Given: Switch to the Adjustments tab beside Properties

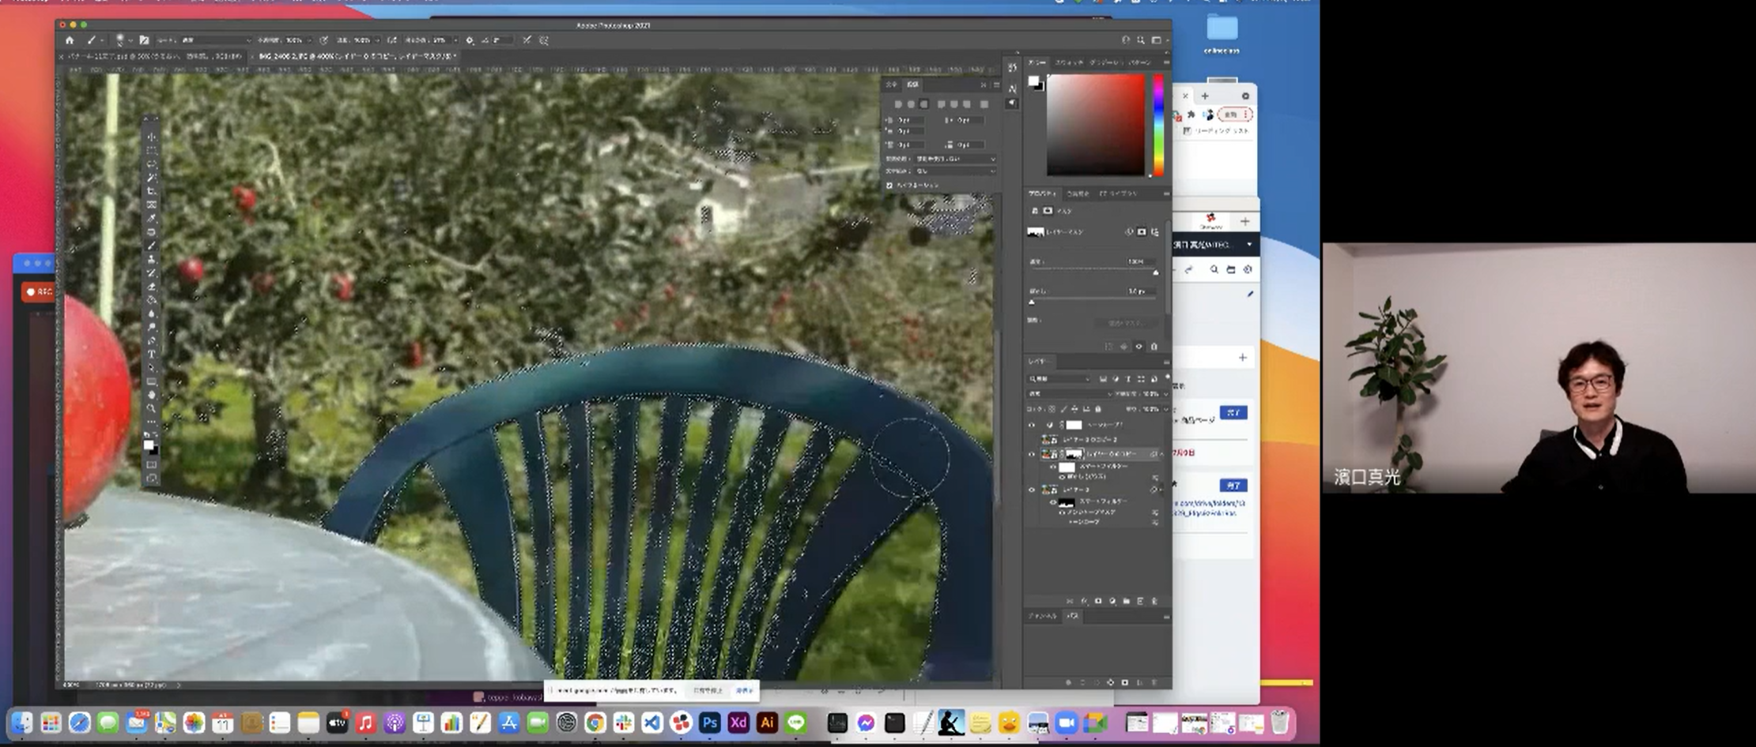Looking at the screenshot, I should [x=1078, y=193].
